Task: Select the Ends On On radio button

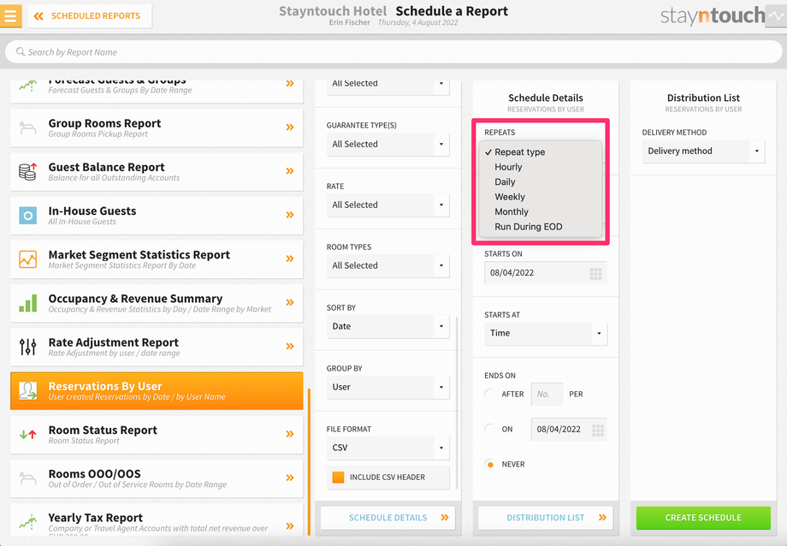Action: tap(490, 430)
